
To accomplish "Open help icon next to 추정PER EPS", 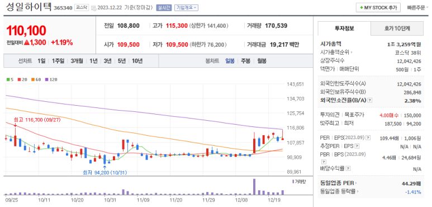I will click(x=357, y=146).
